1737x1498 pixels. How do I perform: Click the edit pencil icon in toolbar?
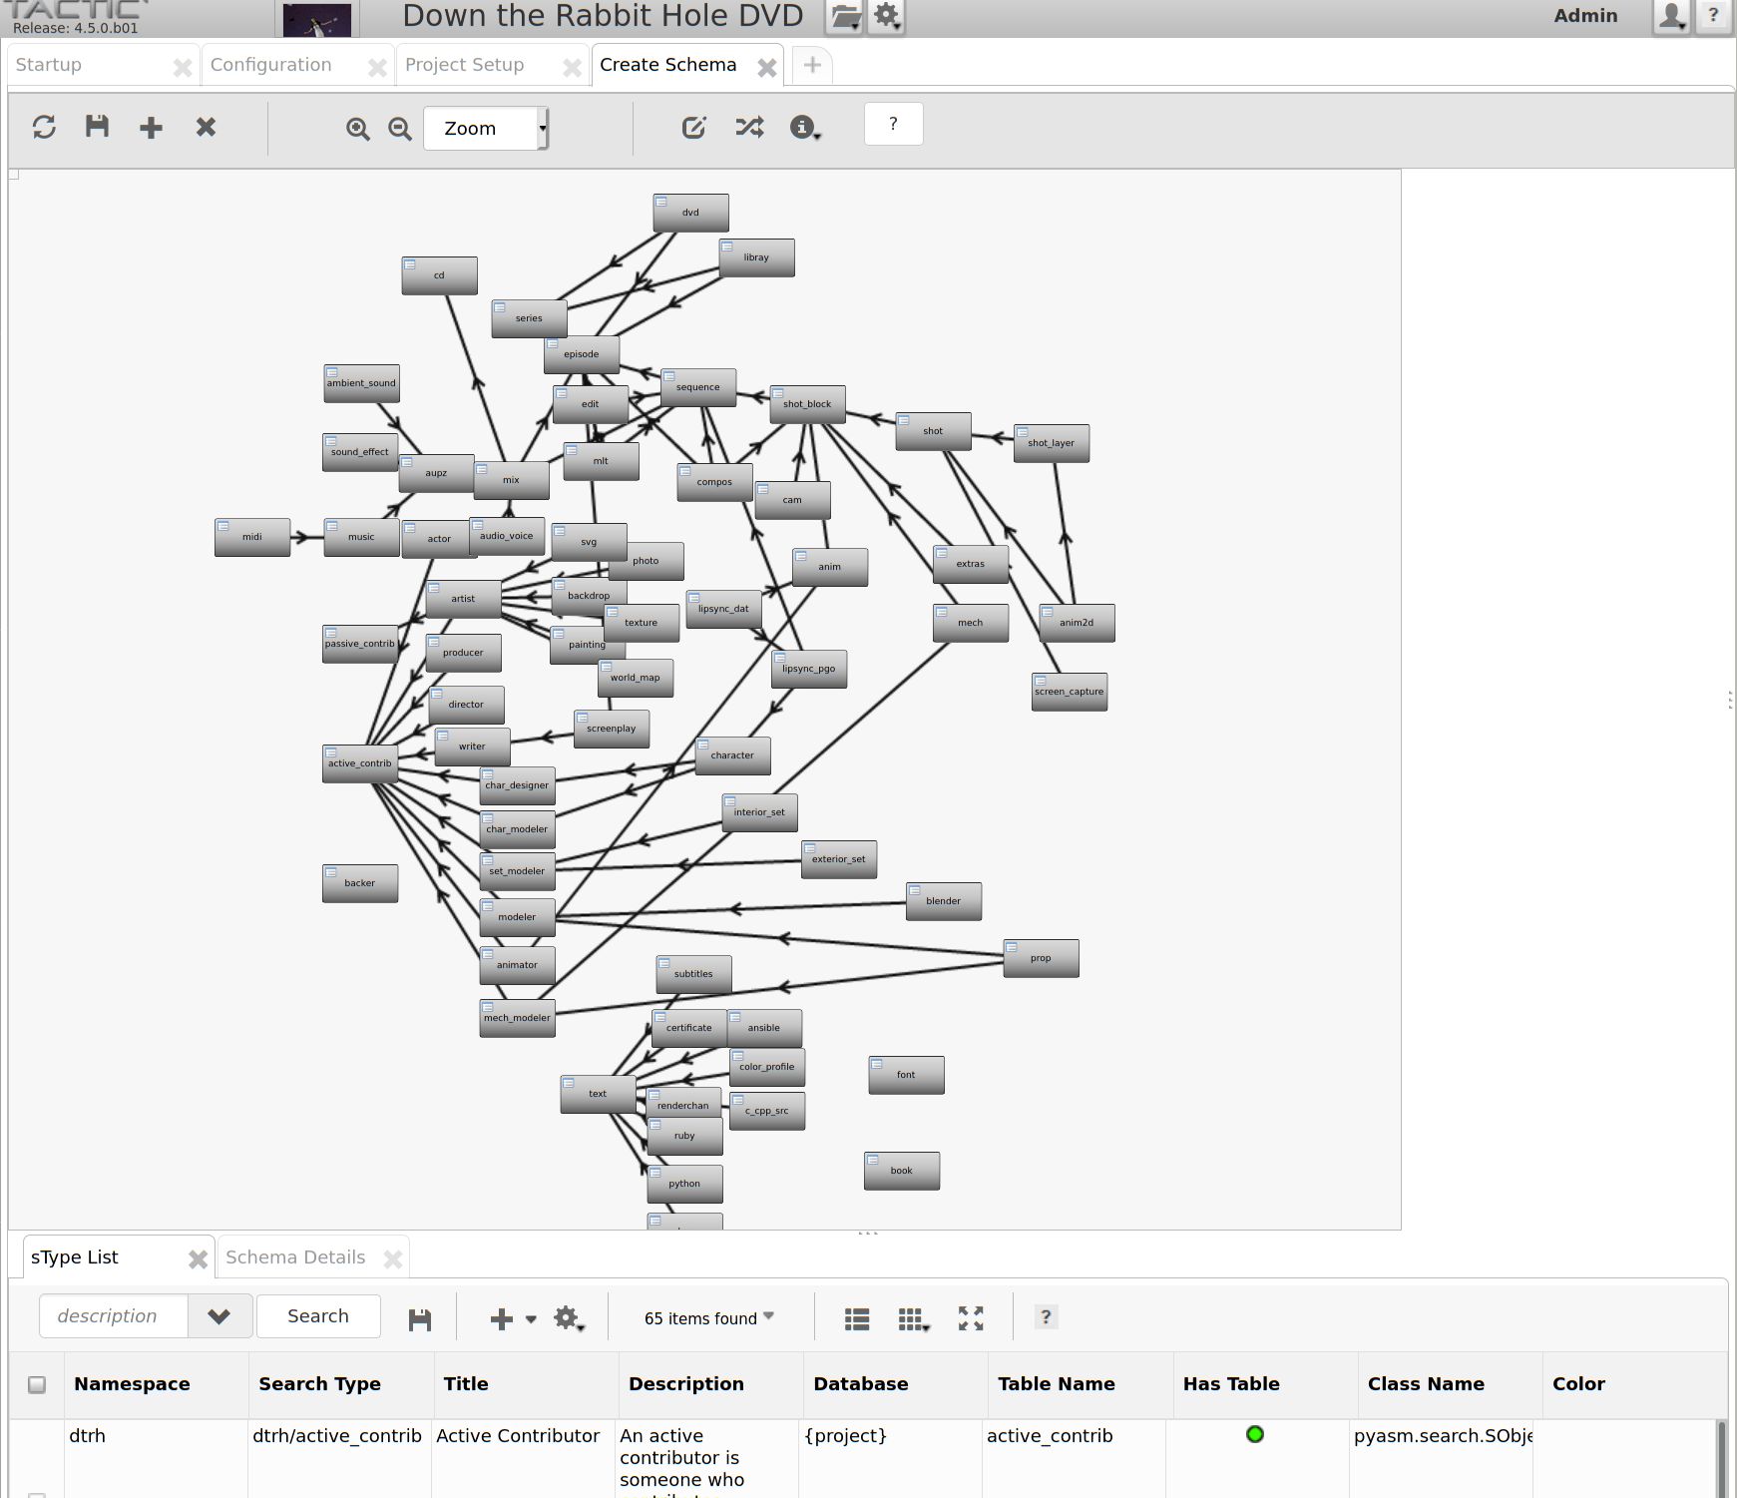(693, 128)
